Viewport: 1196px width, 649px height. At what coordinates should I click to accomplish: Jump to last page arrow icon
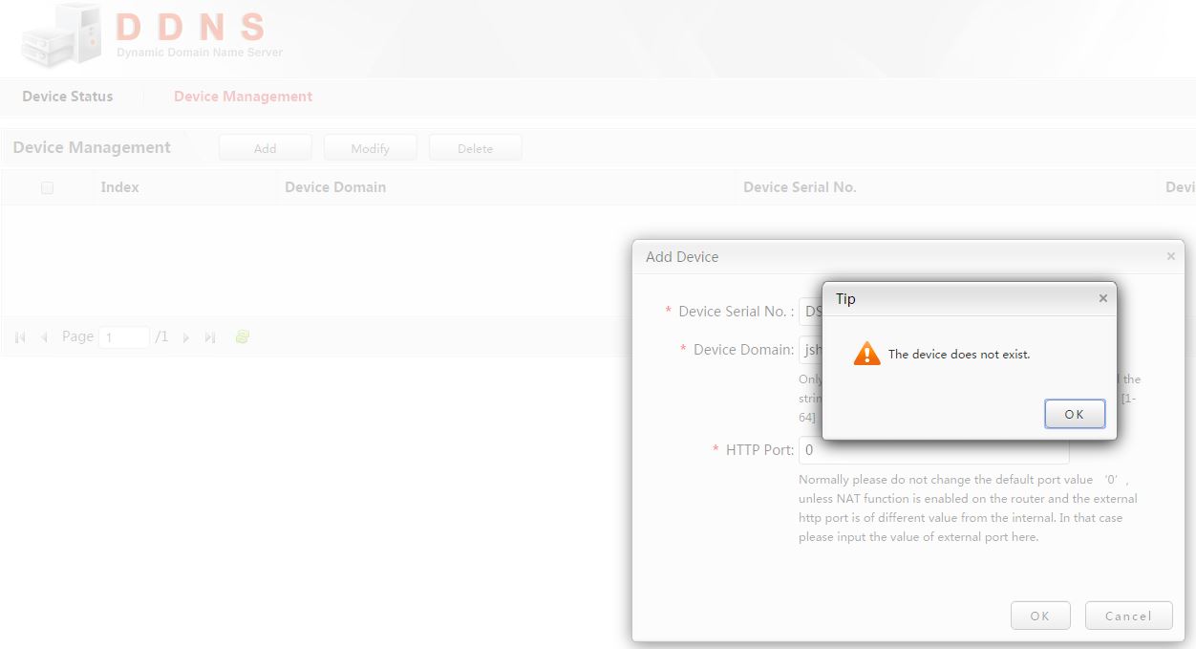pyautogui.click(x=210, y=337)
